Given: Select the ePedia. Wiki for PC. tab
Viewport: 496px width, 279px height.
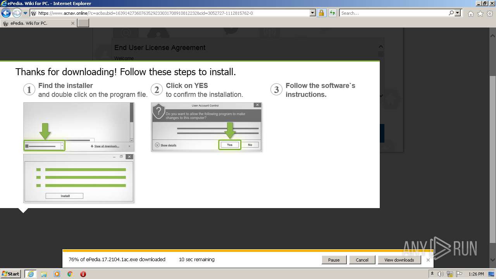Looking at the screenshot, I should [38, 23].
